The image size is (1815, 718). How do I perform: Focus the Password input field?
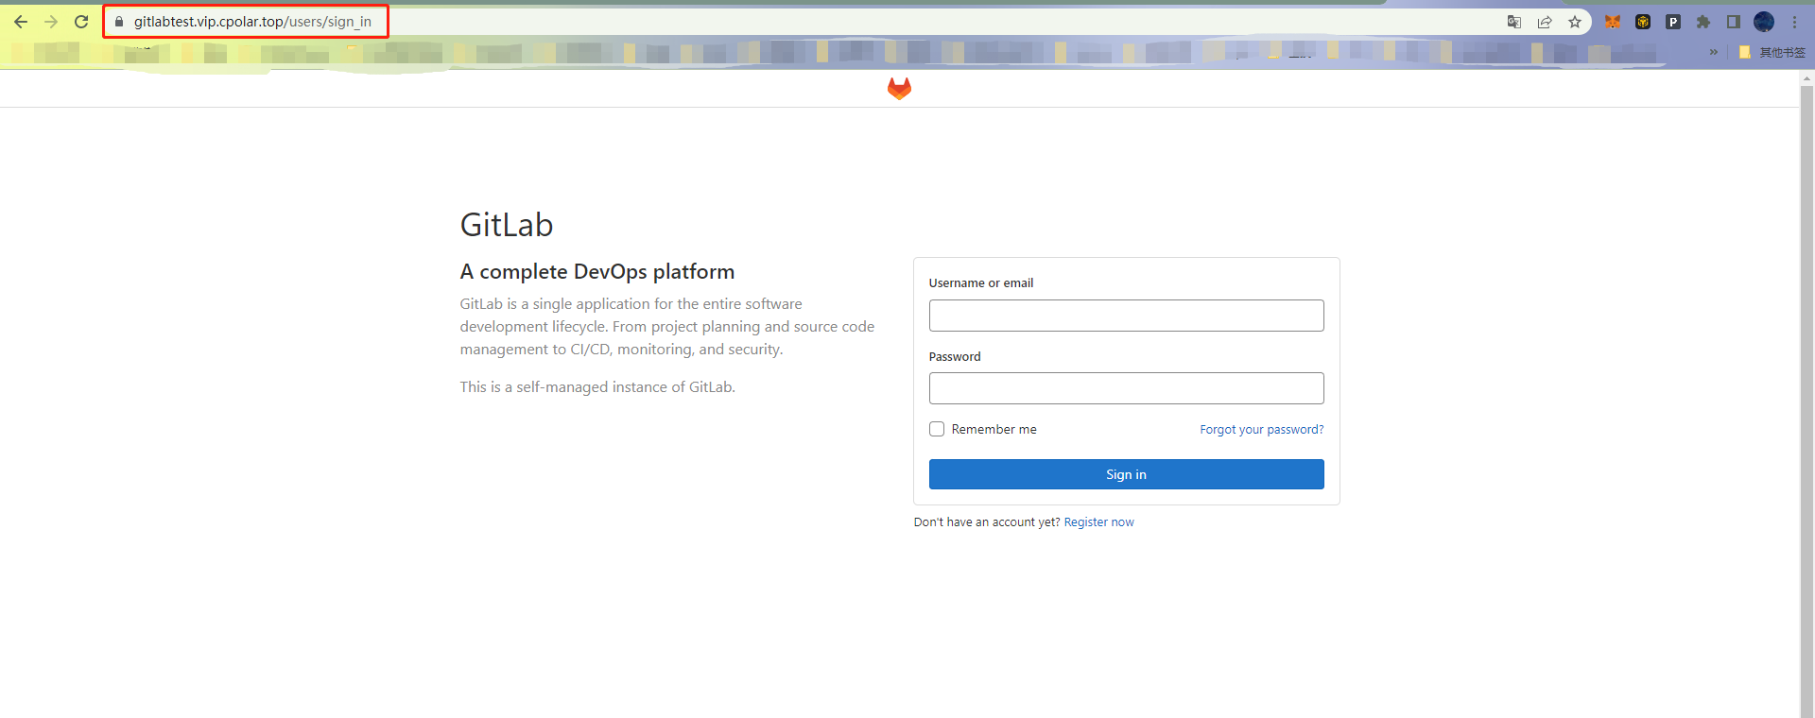[1126, 388]
